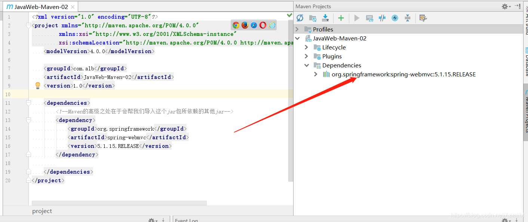This screenshot has height=222, width=528.
Task: Collapse all nodes in Maven tree
Action: point(408,18)
